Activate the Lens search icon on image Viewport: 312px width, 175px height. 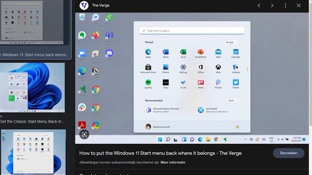click(84, 134)
